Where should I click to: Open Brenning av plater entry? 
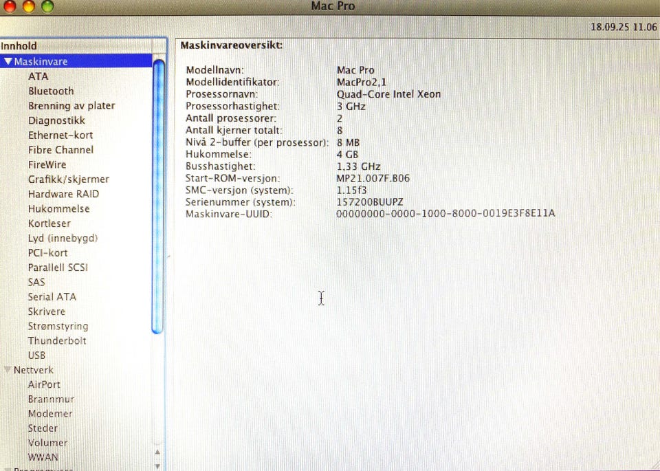(71, 106)
